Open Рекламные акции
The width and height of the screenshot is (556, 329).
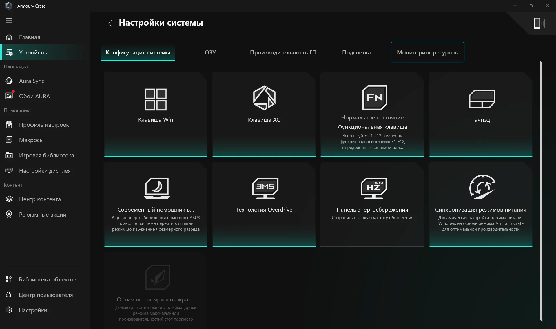[x=43, y=215]
